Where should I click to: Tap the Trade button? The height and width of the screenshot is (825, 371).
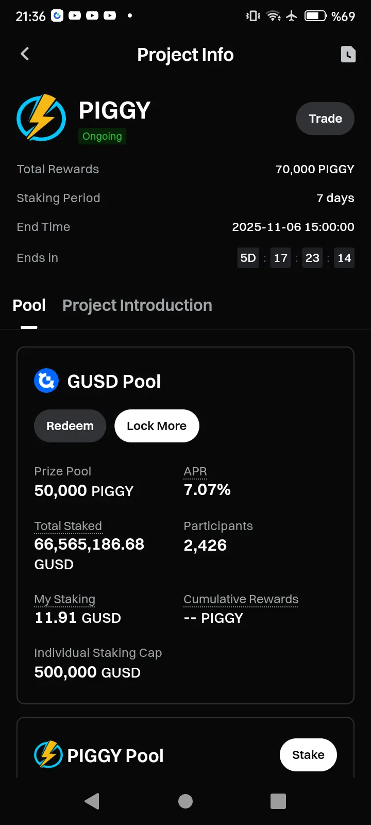(x=325, y=119)
